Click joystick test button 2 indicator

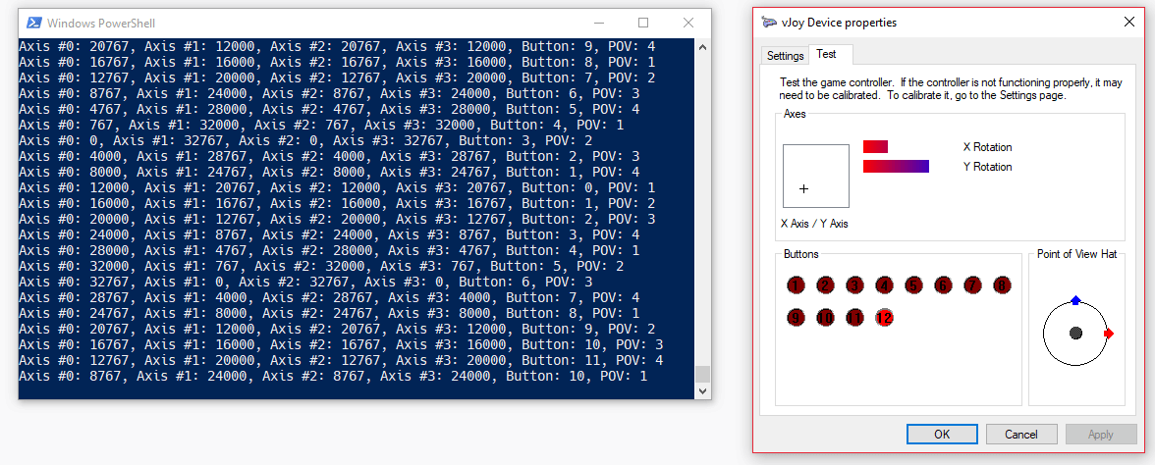point(826,285)
